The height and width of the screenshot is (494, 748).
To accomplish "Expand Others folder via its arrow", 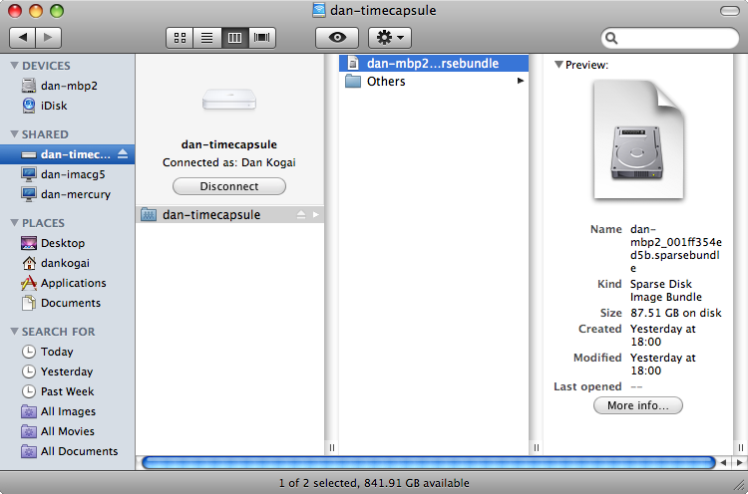I will [520, 81].
